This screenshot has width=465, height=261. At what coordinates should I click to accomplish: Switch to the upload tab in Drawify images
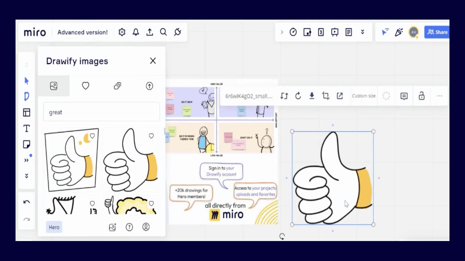pos(149,86)
